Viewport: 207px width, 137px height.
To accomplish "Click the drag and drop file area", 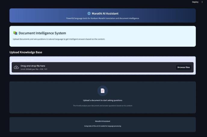I will pos(103,67).
